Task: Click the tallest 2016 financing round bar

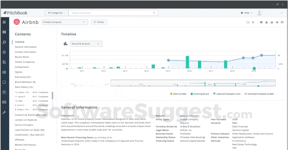Action: pos(187,62)
